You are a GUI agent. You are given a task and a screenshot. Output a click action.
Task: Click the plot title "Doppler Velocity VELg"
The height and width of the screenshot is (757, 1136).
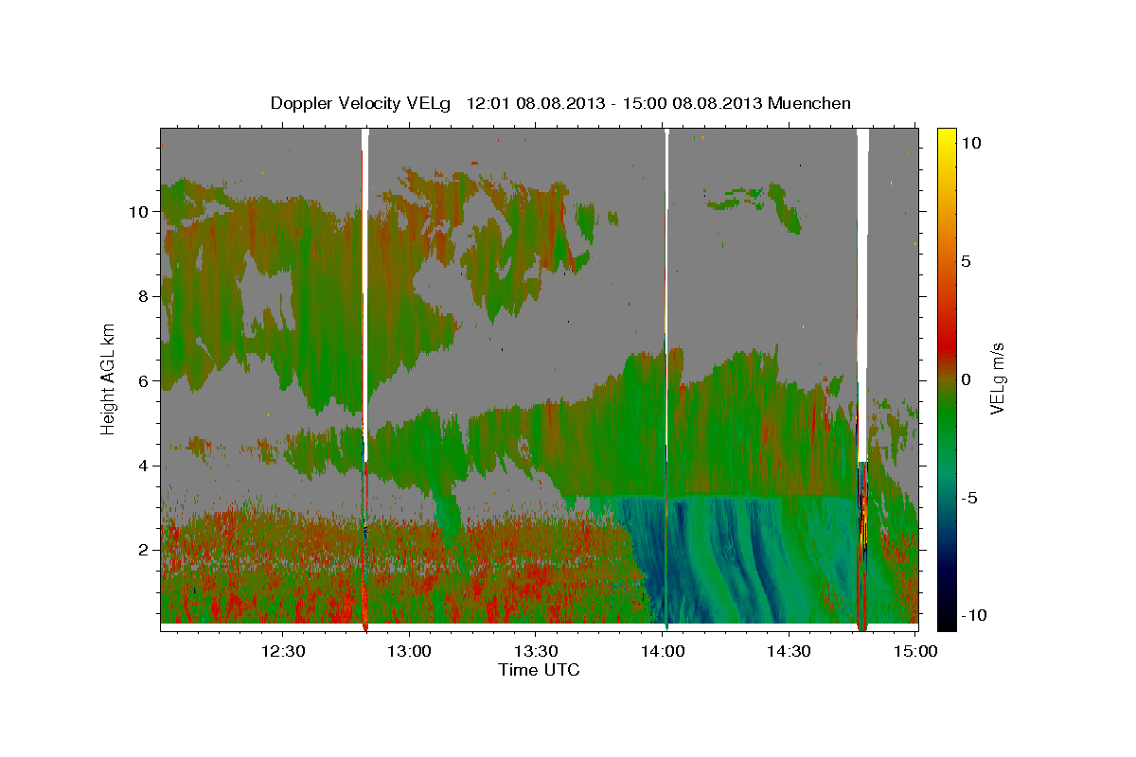(x=362, y=103)
